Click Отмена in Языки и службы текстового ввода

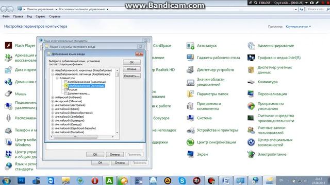click(114, 155)
